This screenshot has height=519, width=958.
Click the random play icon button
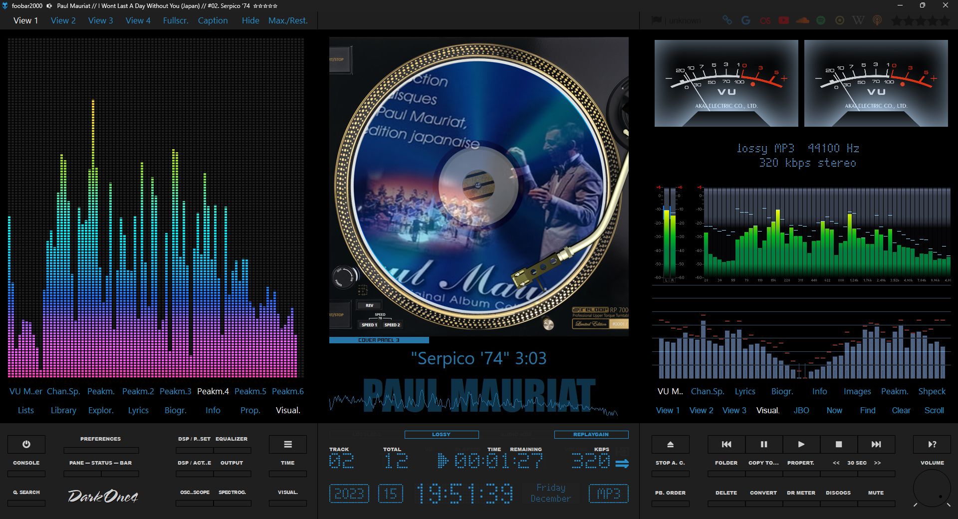tap(932, 444)
